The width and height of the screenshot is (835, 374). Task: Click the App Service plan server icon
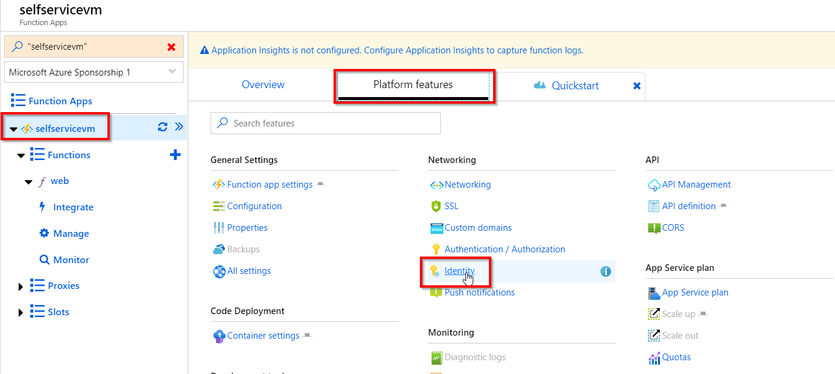click(x=654, y=293)
